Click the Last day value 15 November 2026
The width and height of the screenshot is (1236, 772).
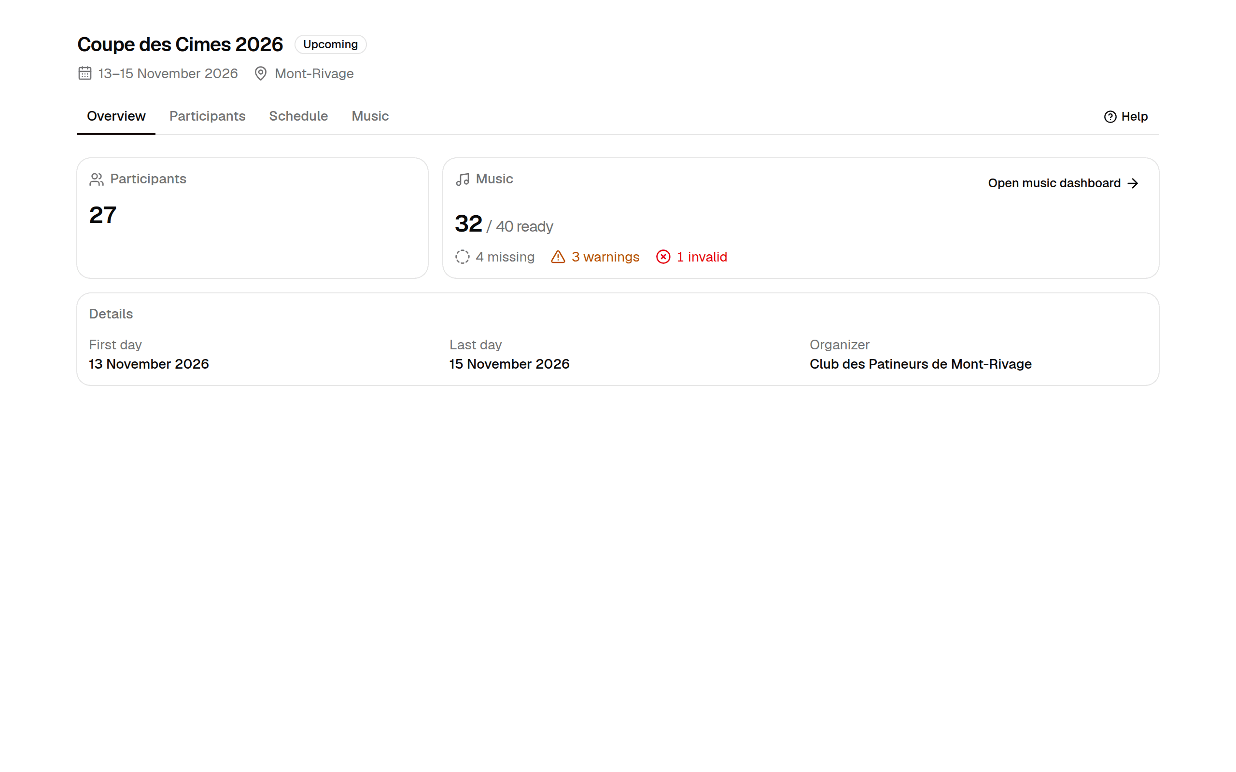[509, 364]
